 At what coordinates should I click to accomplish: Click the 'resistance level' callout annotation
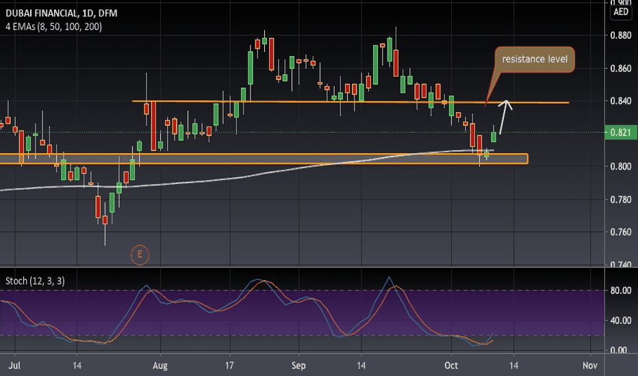pos(535,59)
